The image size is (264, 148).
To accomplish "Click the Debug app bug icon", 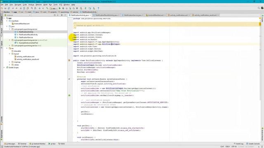I will (x=63, y=8).
